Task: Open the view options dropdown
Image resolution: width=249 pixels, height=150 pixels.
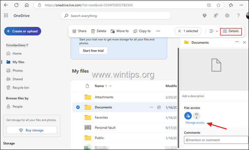Action: (214, 31)
